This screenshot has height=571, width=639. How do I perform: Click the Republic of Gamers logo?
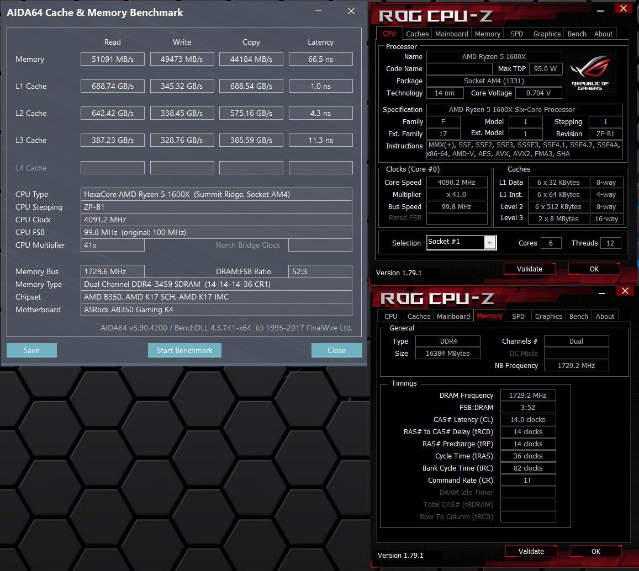[590, 72]
